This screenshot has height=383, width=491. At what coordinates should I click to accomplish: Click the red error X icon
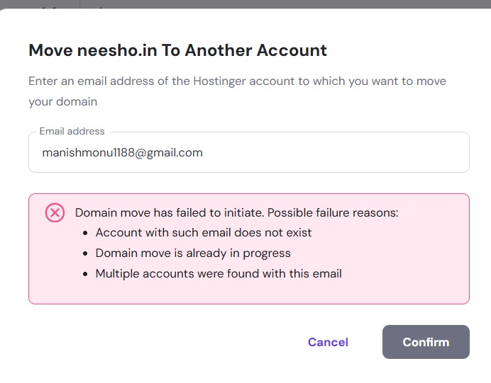tap(55, 212)
